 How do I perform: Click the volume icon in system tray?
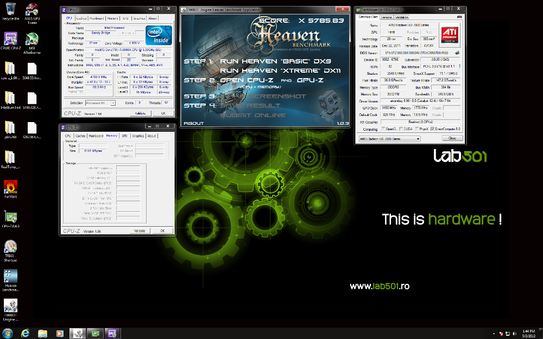coord(514,334)
